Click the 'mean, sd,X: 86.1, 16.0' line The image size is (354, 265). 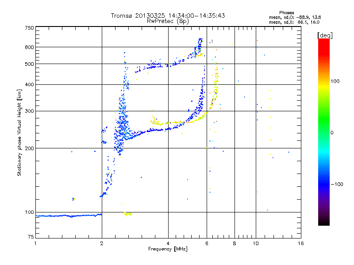click(294, 22)
